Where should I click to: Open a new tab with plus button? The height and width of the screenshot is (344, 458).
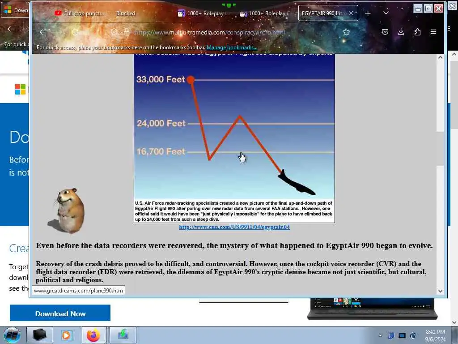(368, 13)
